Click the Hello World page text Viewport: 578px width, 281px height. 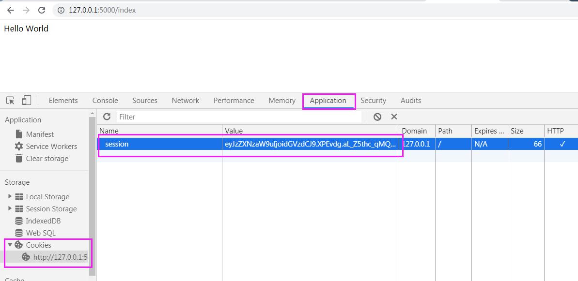click(26, 29)
